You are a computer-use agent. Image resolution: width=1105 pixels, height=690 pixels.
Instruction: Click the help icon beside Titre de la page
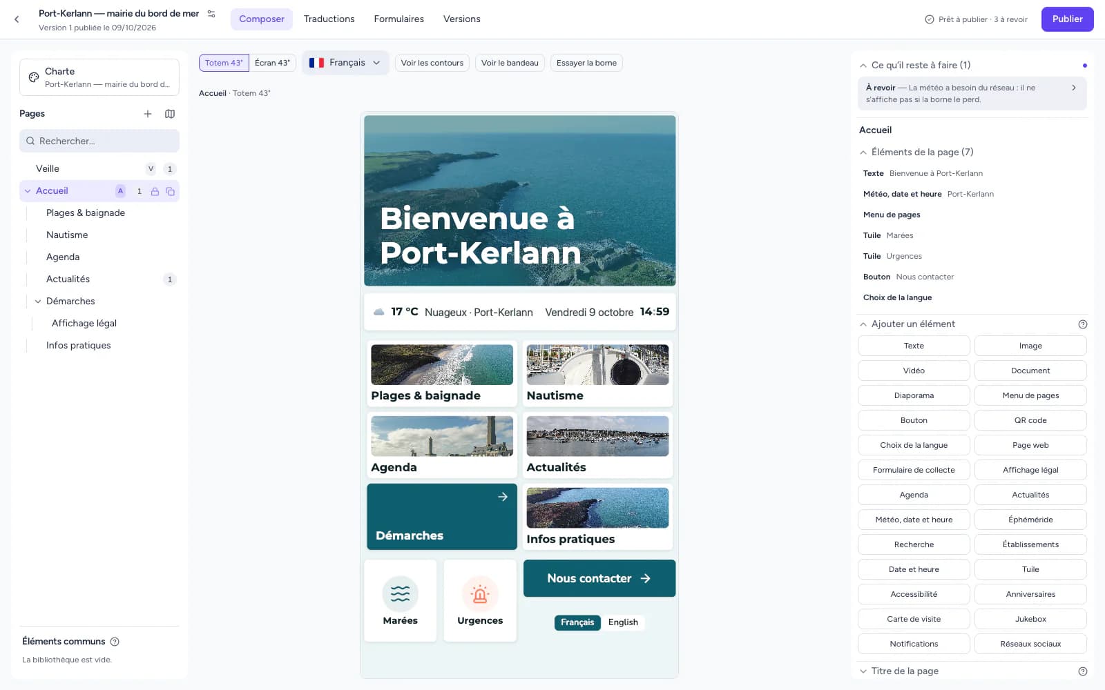pos(1082,671)
